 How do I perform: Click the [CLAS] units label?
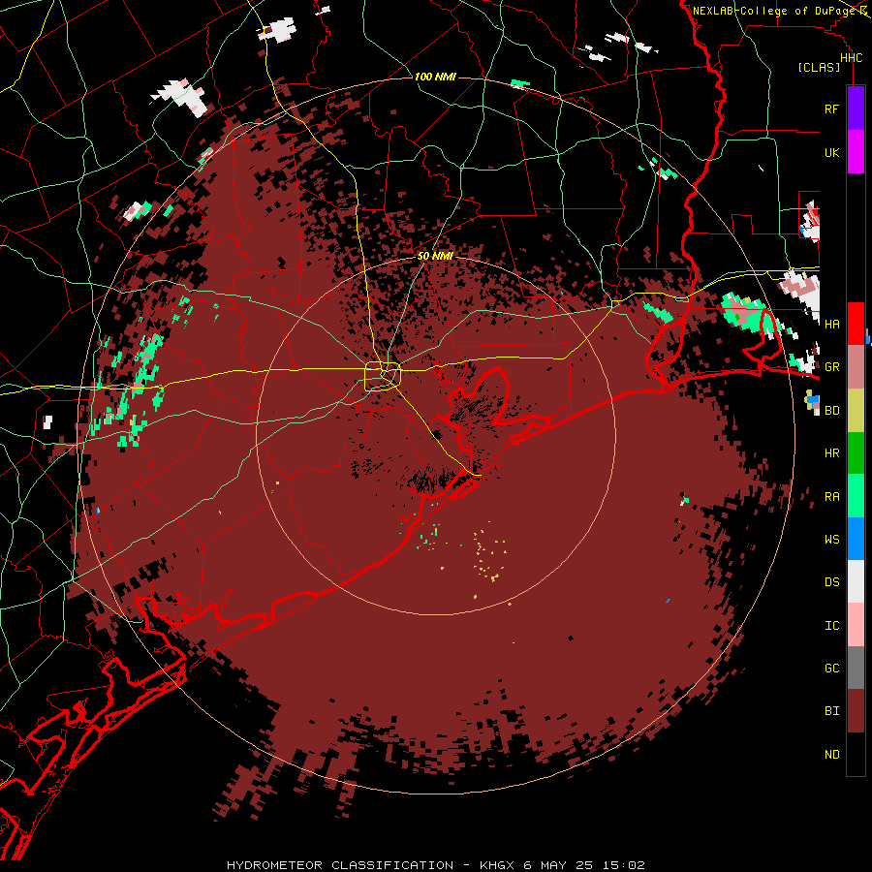pos(819,68)
